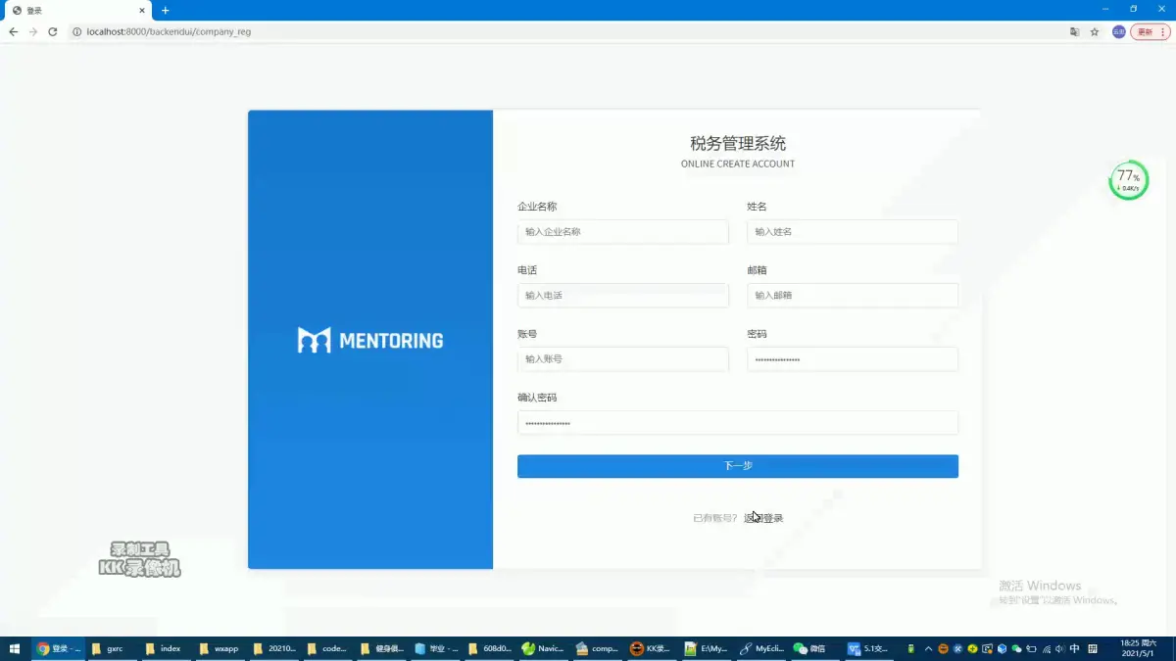Open the speaker volume icon in system tray
Image resolution: width=1176 pixels, height=661 pixels.
point(1060,648)
